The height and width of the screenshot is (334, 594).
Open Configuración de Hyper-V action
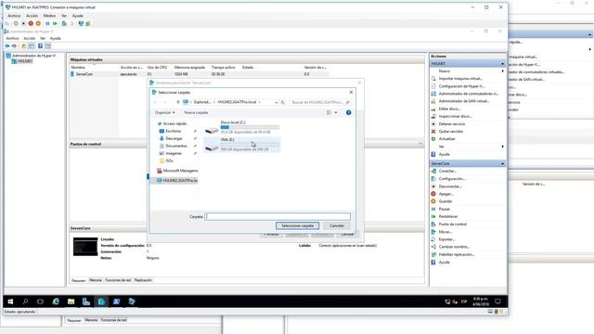pos(461,86)
